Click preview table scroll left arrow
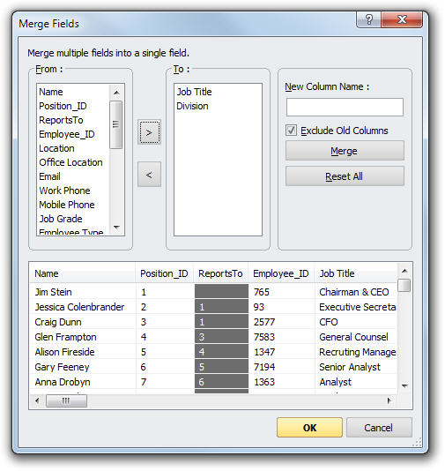The image size is (445, 471). point(37,400)
